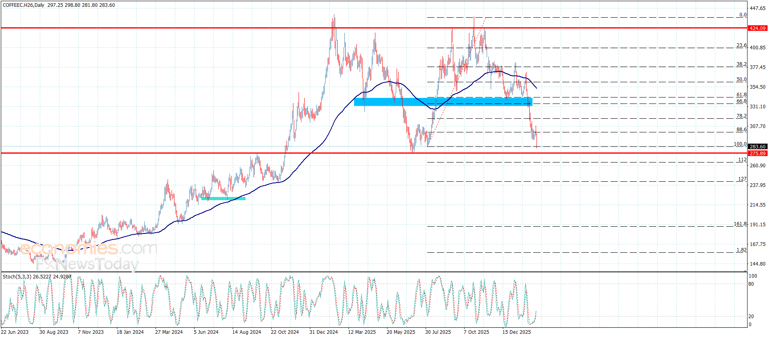
Task: Click the 50.0 Fibonacci retracement label
Action: coord(741,79)
